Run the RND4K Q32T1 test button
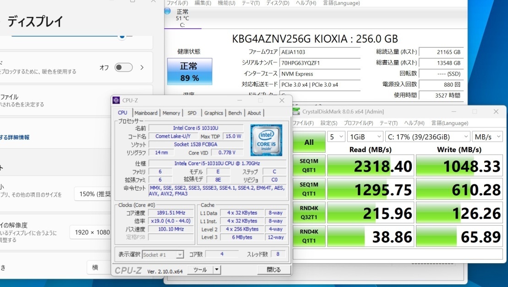508x287 pixels. pos(309,213)
